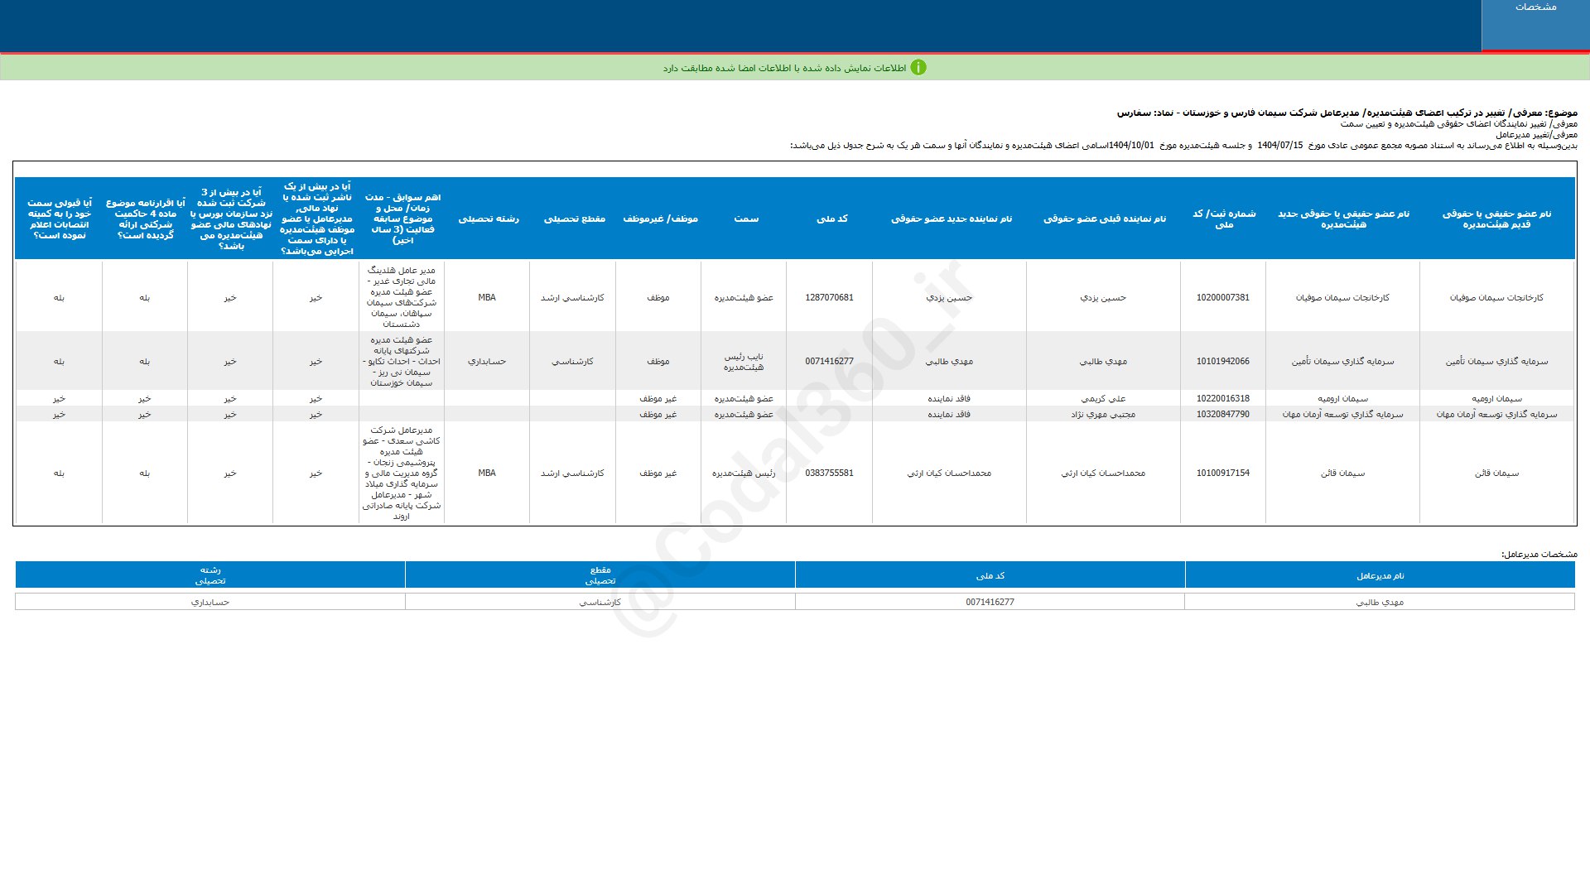The width and height of the screenshot is (1590, 894).
Task: Click the کد ملی column header
Action: tap(831, 219)
